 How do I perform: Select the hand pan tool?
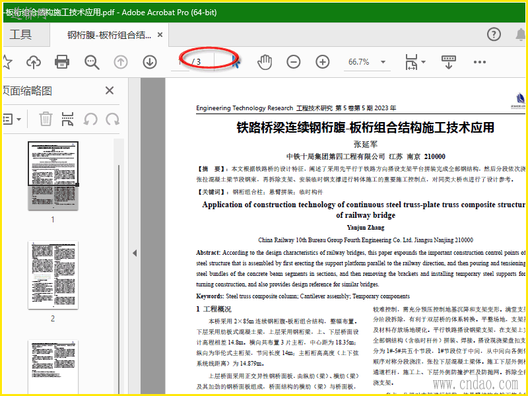click(x=265, y=62)
